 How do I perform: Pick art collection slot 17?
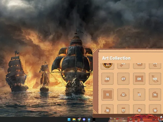click(x=123, y=109)
